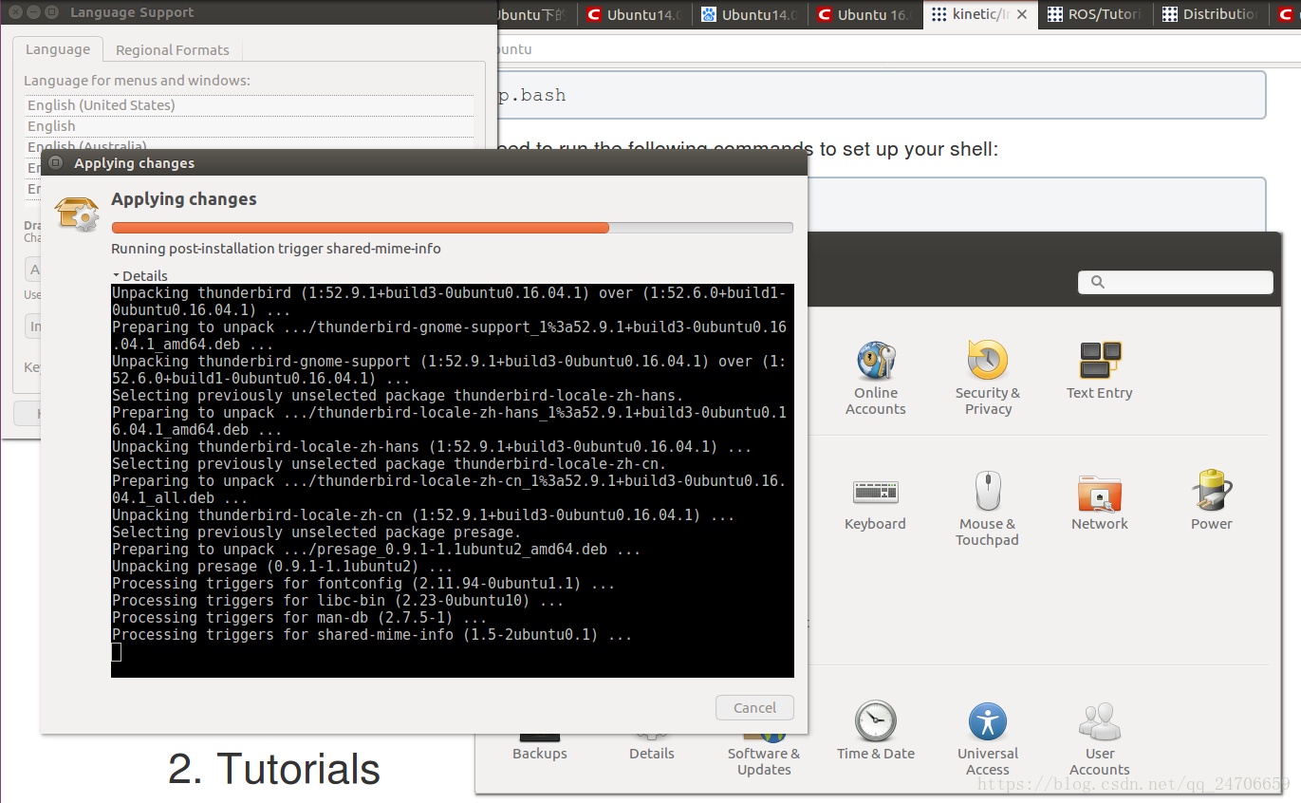
Task: Click the Language Support window title
Action: tap(132, 12)
